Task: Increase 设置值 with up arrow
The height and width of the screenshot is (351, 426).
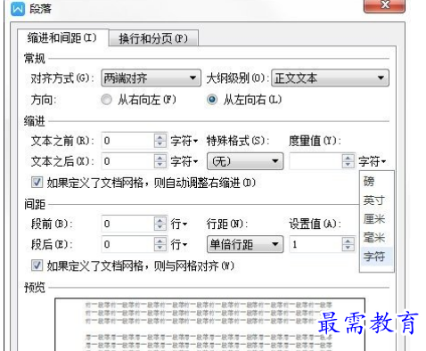Action: [x=348, y=241]
